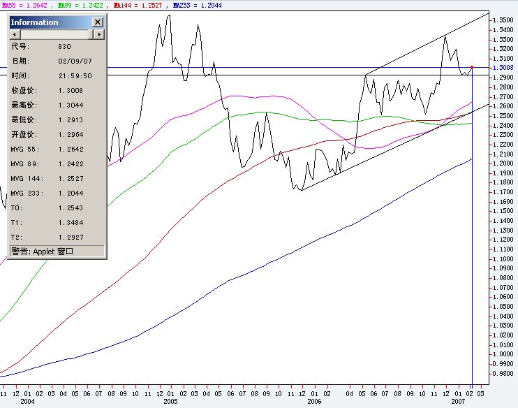518x408 pixels.
Task: Select the MVG 233 value 1.2044
Action: 71,194
